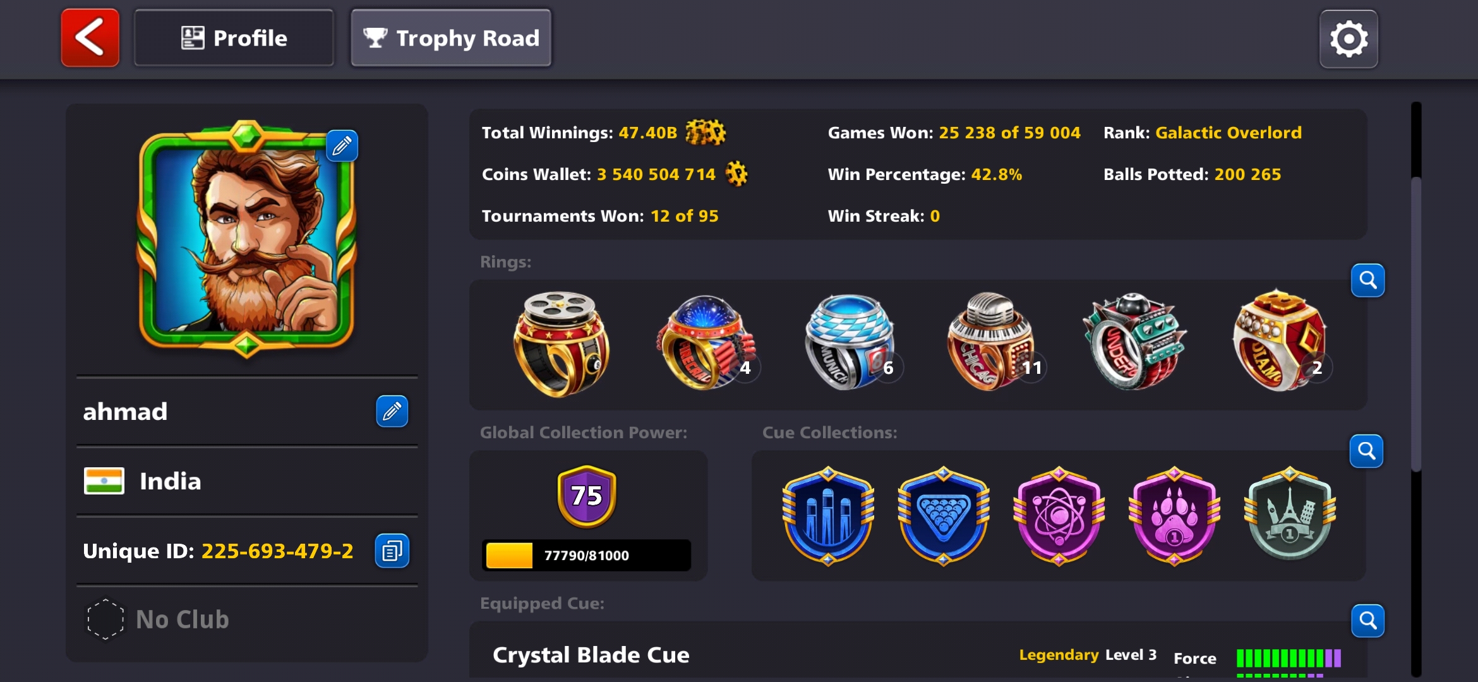Edit the name ahmad with pencil icon
This screenshot has height=682, width=1478.
click(392, 411)
